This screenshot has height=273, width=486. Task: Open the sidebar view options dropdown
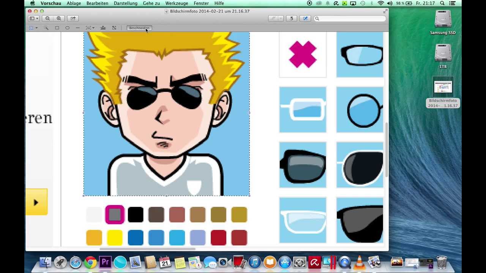click(x=34, y=18)
